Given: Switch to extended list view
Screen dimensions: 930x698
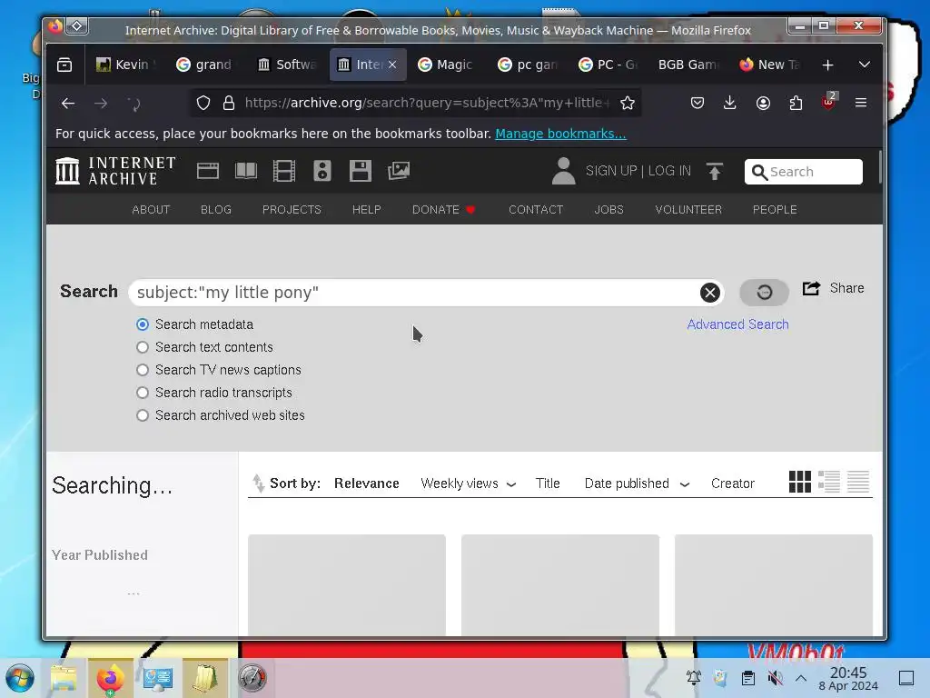Looking at the screenshot, I should [828, 482].
